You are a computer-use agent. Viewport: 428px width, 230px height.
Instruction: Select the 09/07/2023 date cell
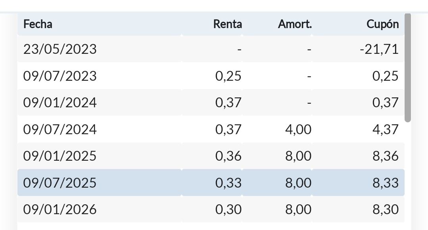(60, 76)
